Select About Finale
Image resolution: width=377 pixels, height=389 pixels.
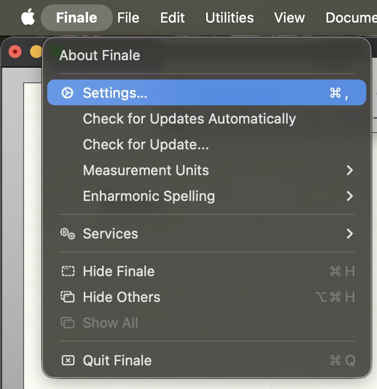coord(99,55)
